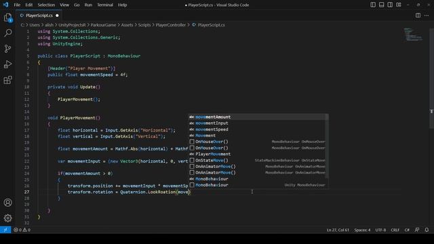This screenshot has width=434, height=244.
Task: Click the using UnityEngine line
Action: pos(60,43)
